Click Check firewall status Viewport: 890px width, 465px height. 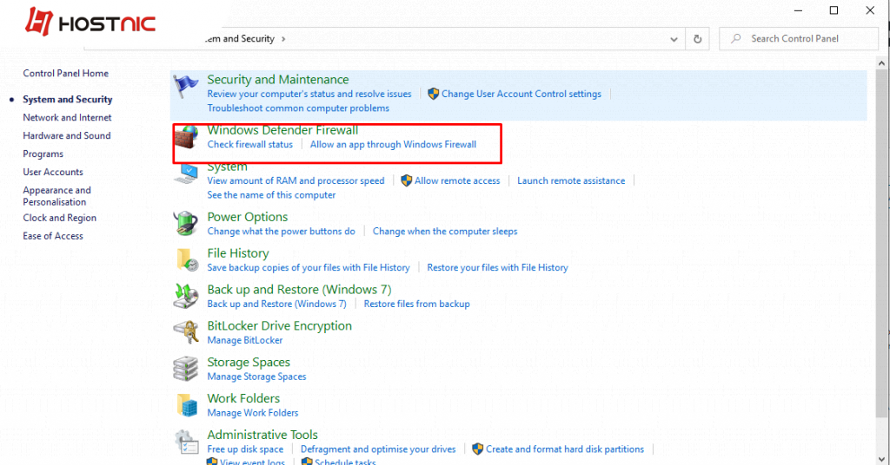(249, 144)
